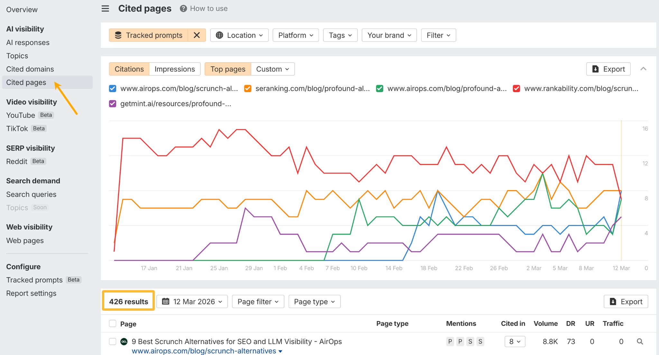Switch to the Impressions tab
659x355 pixels.
tap(175, 69)
